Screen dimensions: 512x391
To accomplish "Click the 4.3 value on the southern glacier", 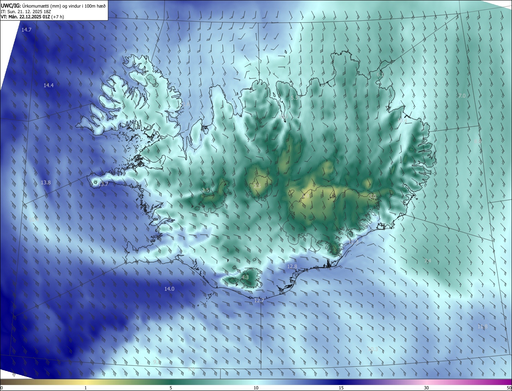I will click(245, 277).
